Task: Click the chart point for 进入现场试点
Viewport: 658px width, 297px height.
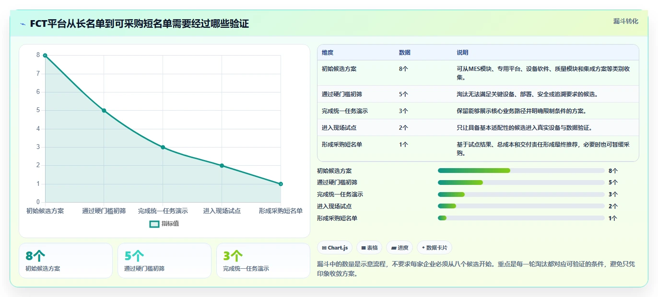Action: point(222,166)
